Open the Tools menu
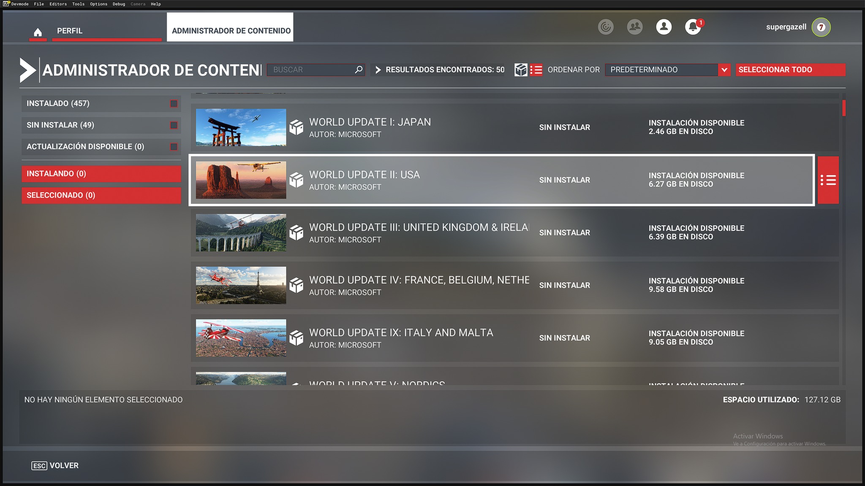865x486 pixels. (78, 4)
